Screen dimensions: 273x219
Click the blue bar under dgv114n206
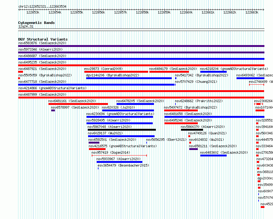(129, 78)
